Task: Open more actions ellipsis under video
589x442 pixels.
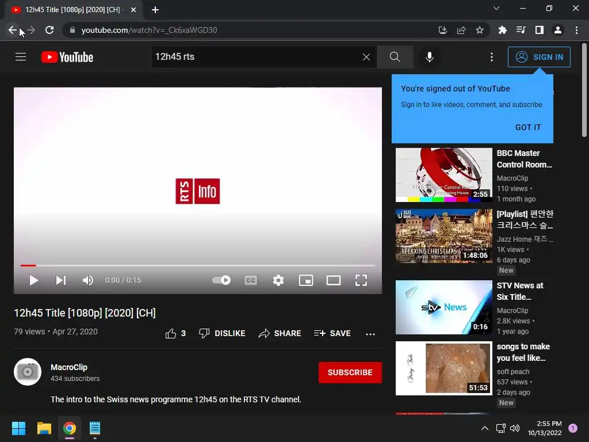Action: pos(370,334)
